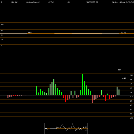The height and width of the screenshot is (134, 134).
Task: Click the 'SI & MR' header text
Action: (x=14, y=2)
